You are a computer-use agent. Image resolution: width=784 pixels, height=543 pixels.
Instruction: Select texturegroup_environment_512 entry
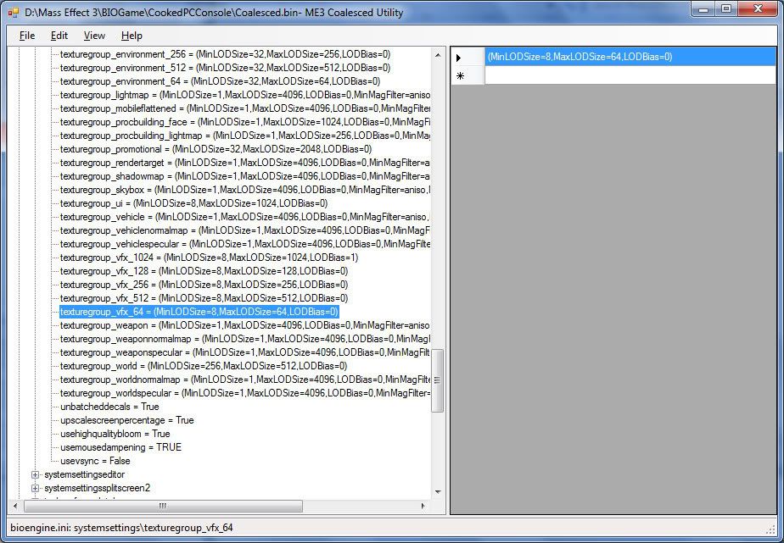[x=225, y=68]
